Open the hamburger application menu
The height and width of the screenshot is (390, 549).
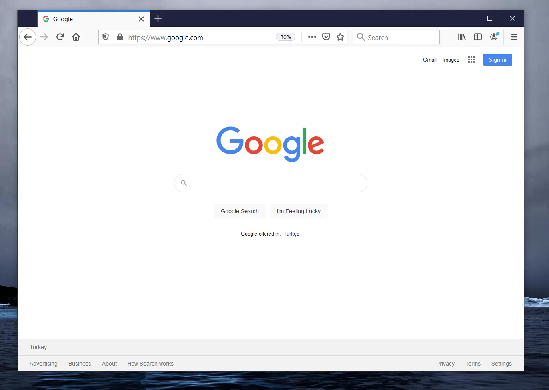pyautogui.click(x=514, y=37)
